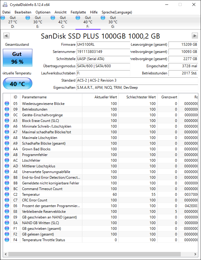Click the Gut 96 % health status button
The height and width of the screenshot is (260, 201).
18,58
